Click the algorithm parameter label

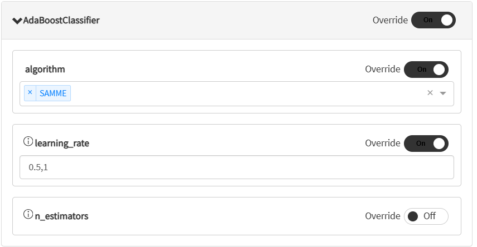(45, 70)
